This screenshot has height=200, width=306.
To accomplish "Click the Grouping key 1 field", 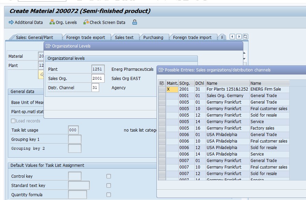I will 75,139.
